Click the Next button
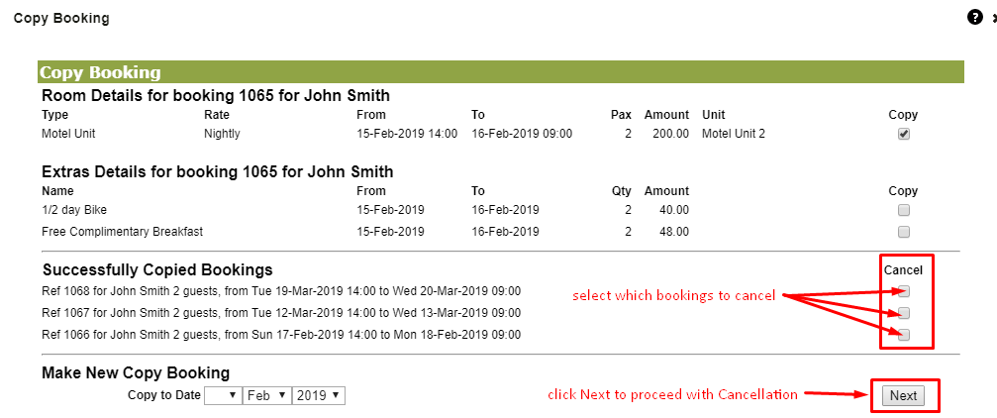 point(903,396)
